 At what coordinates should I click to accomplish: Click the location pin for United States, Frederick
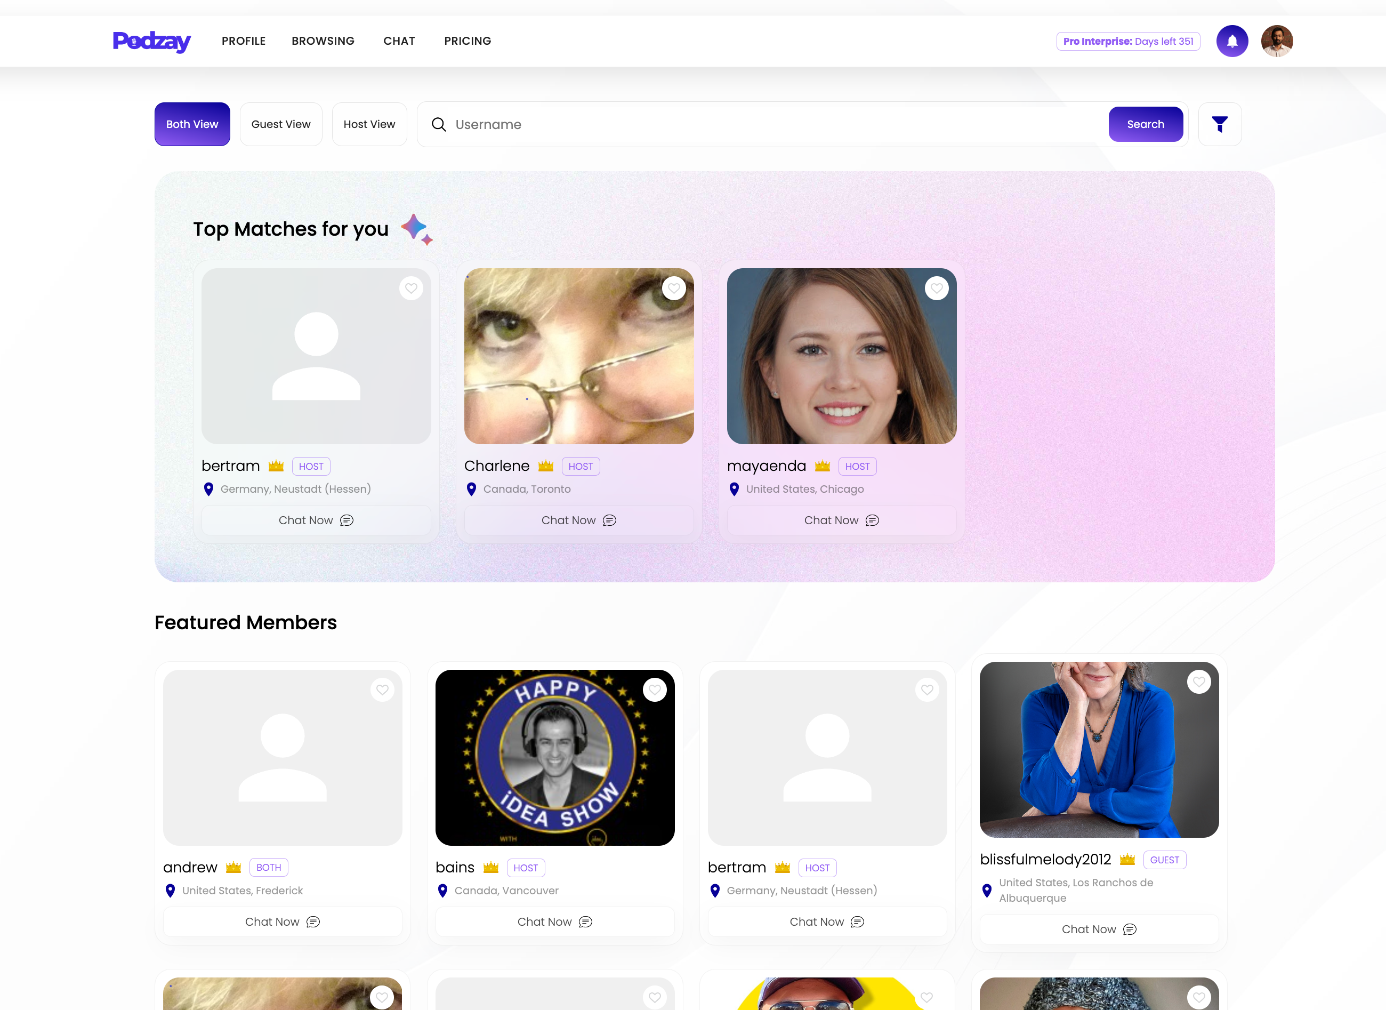[x=170, y=890]
